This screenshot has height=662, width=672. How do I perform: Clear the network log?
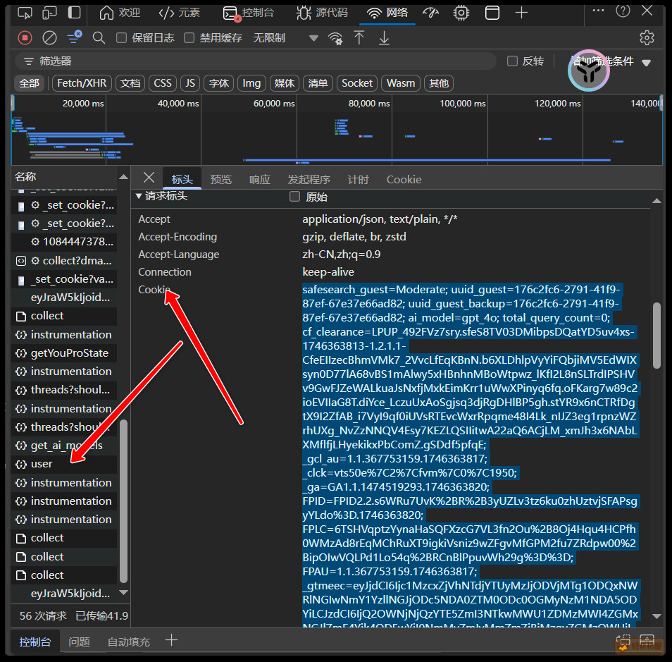[x=49, y=37]
